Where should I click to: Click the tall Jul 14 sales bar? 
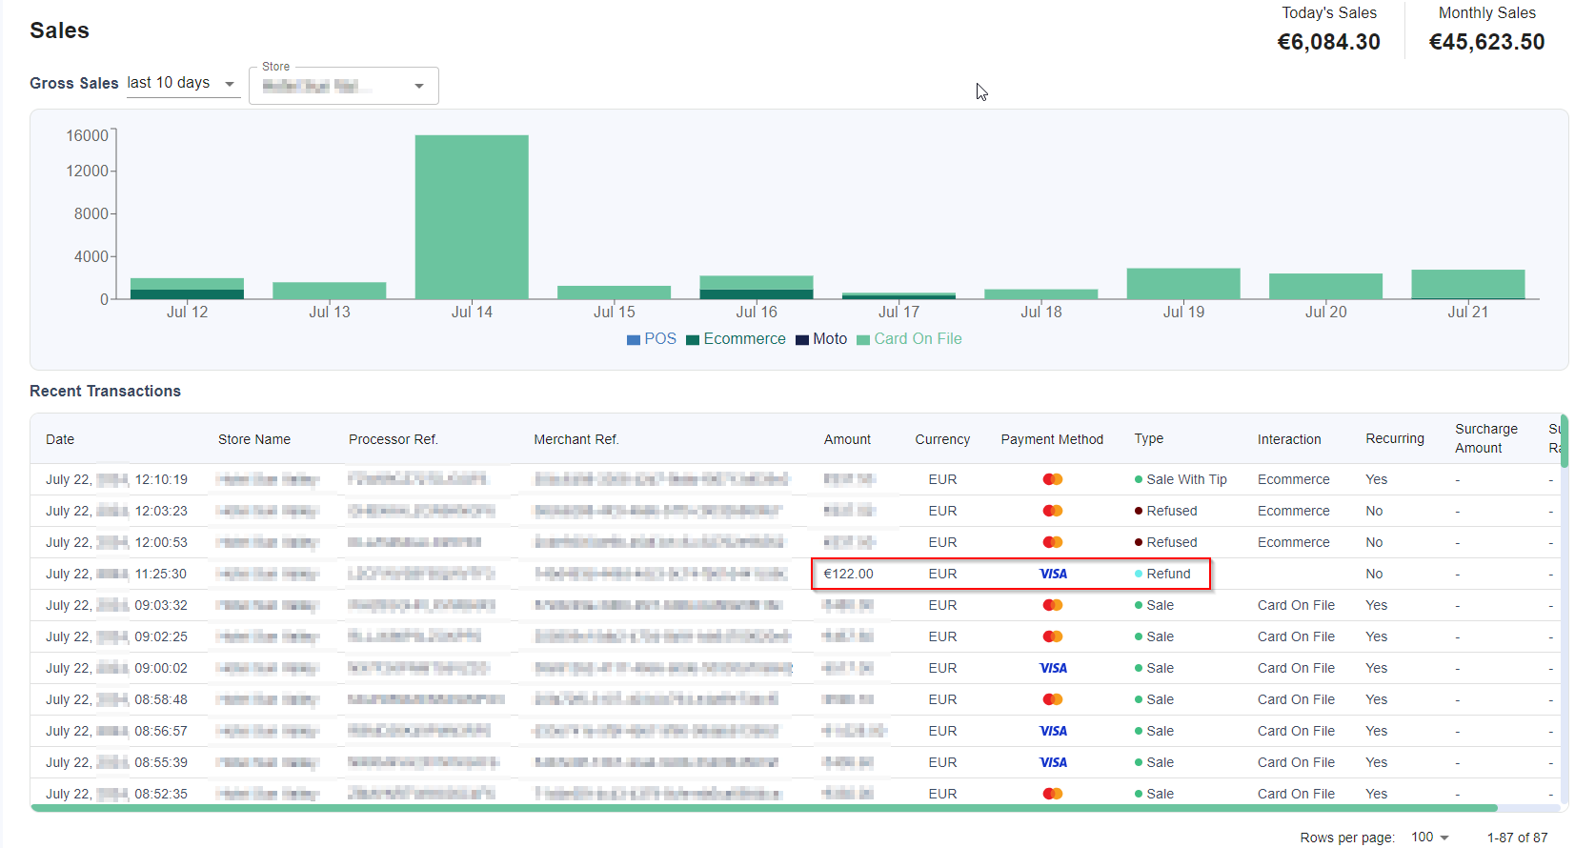click(x=472, y=217)
